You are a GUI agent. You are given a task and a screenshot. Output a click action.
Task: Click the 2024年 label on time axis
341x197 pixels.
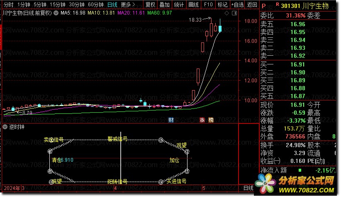(12, 188)
